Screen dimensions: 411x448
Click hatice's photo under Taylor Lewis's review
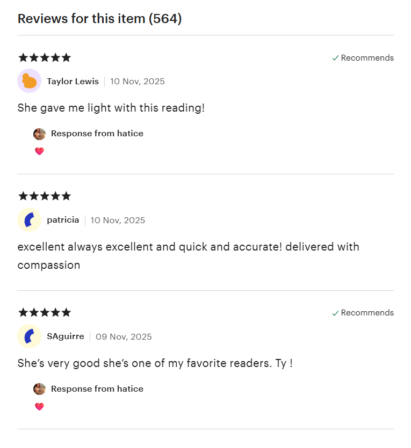(x=39, y=134)
